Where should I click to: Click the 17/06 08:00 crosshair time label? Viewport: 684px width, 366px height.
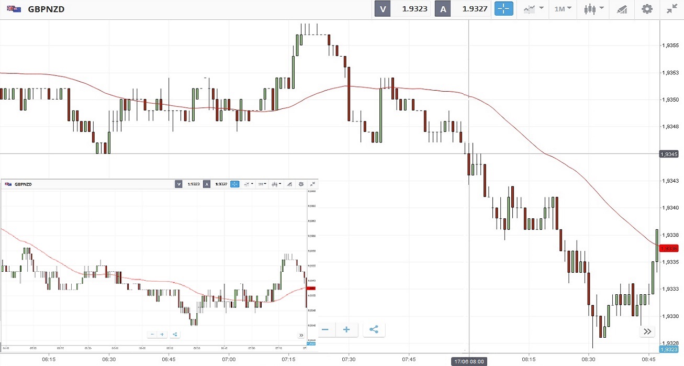469,361
